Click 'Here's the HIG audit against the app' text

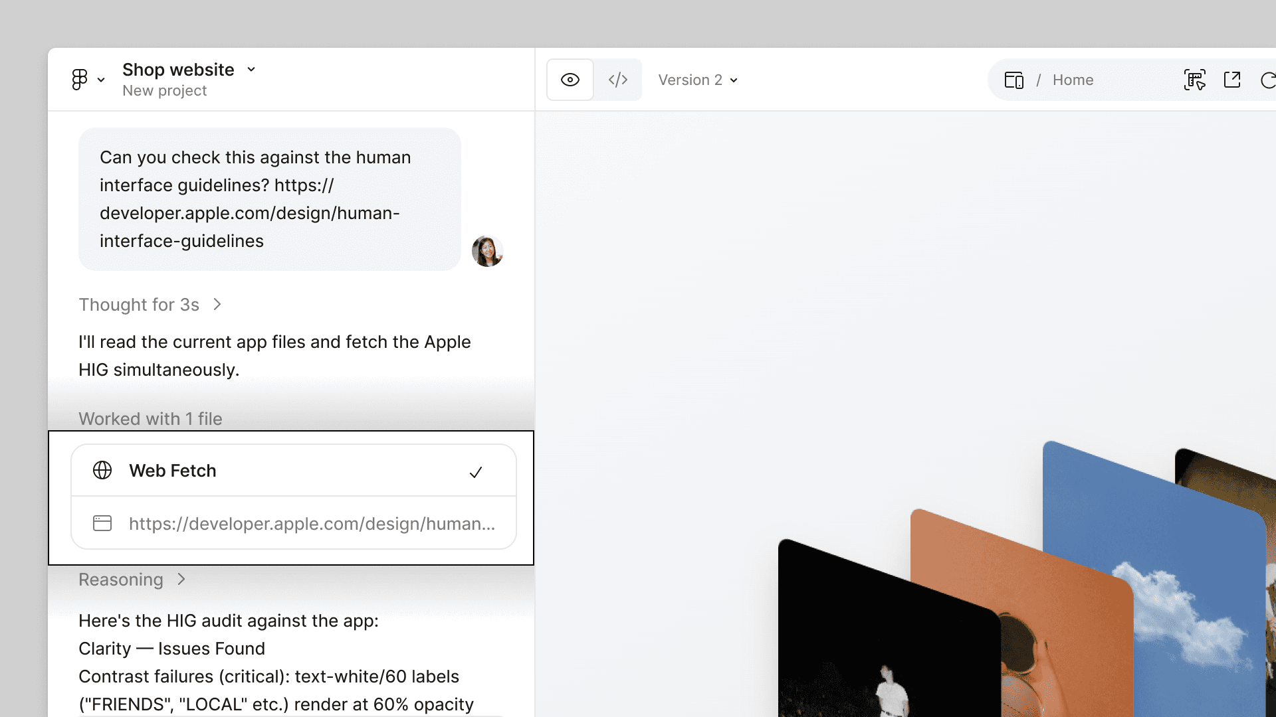229,621
